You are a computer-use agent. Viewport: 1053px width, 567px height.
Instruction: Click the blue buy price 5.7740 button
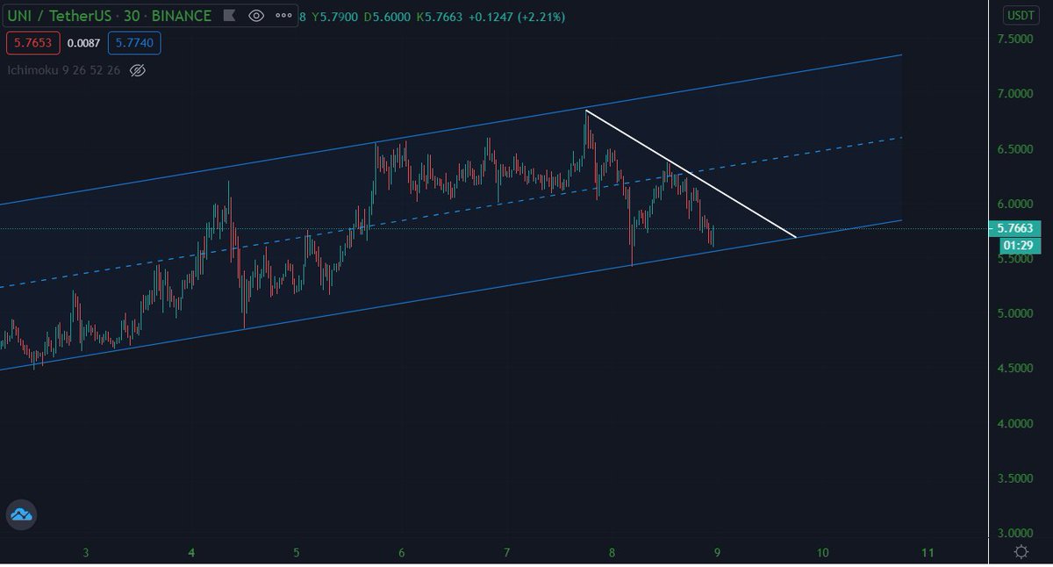click(x=134, y=42)
